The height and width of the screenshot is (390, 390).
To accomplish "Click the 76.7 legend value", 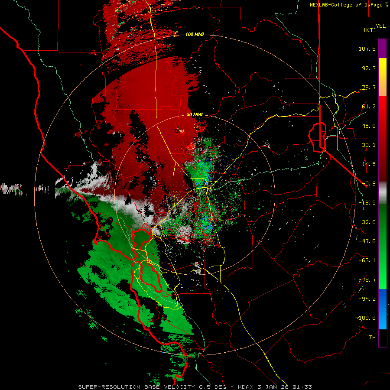I will pos(369,87).
